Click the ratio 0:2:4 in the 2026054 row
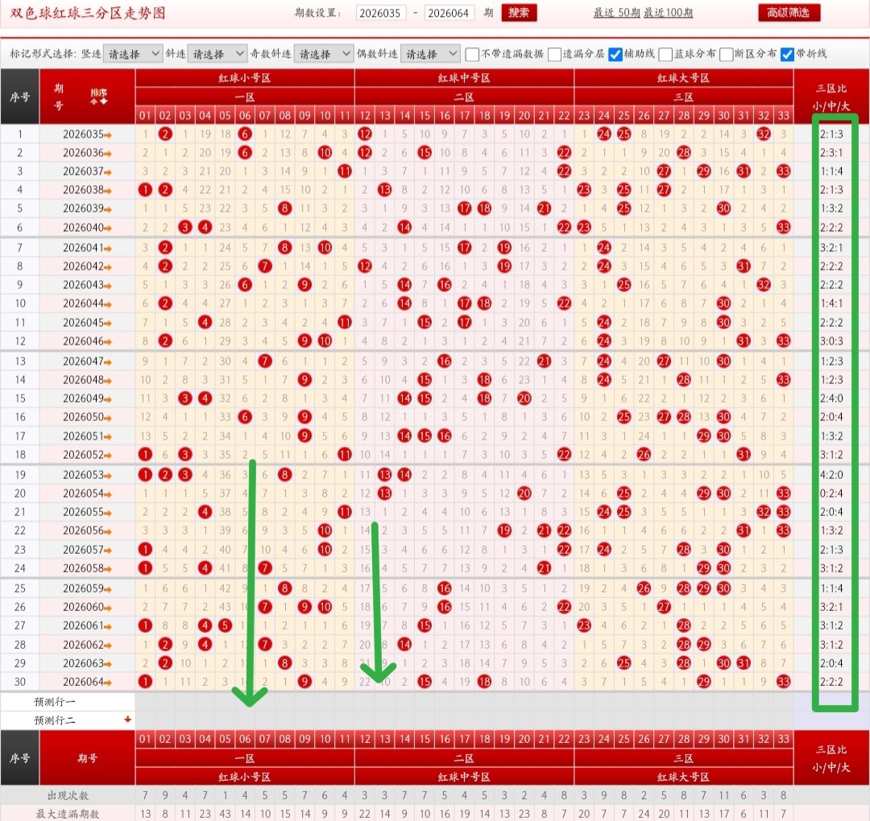Screen dimensions: 870x821 831,493
